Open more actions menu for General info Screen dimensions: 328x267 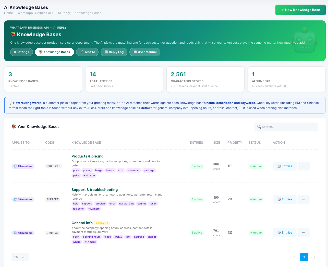coord(303,233)
